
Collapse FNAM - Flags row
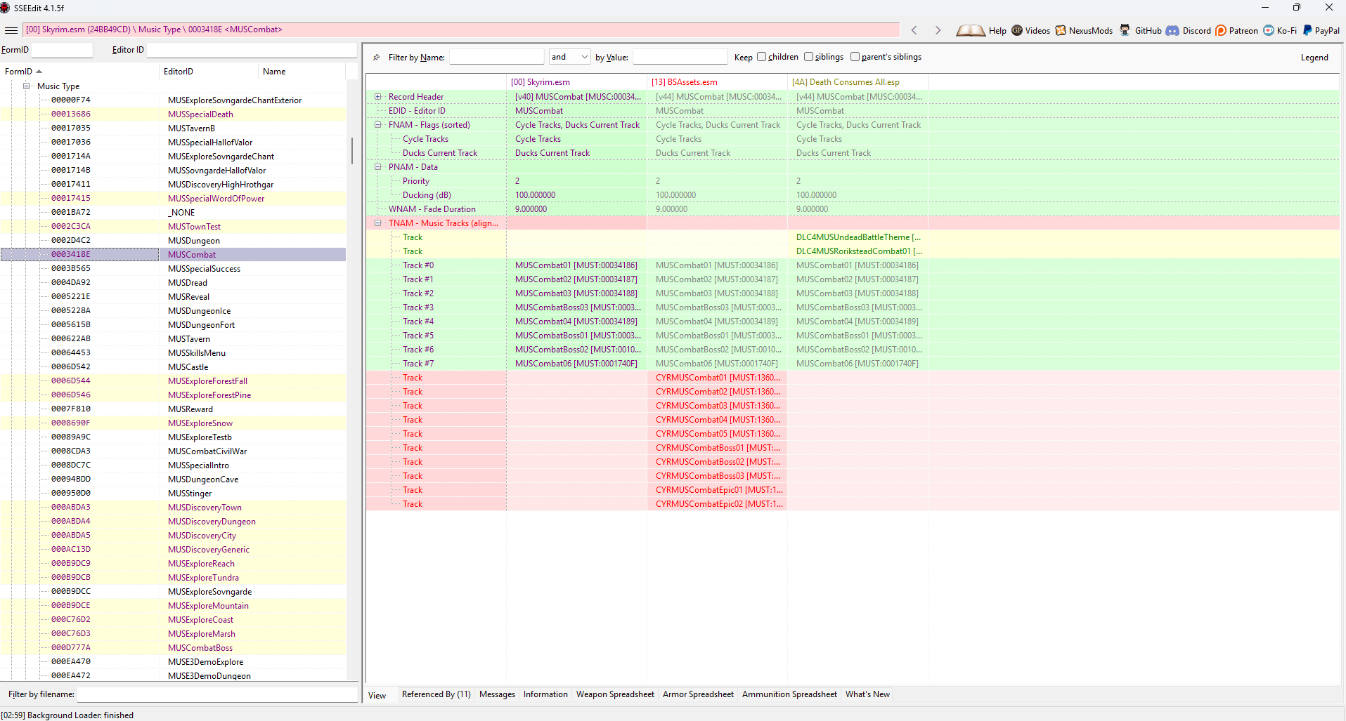(x=377, y=125)
